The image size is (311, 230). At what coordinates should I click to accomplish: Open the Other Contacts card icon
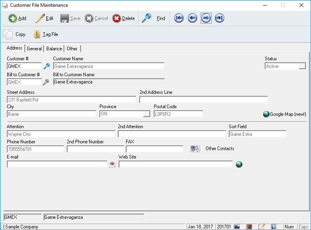pos(195,149)
